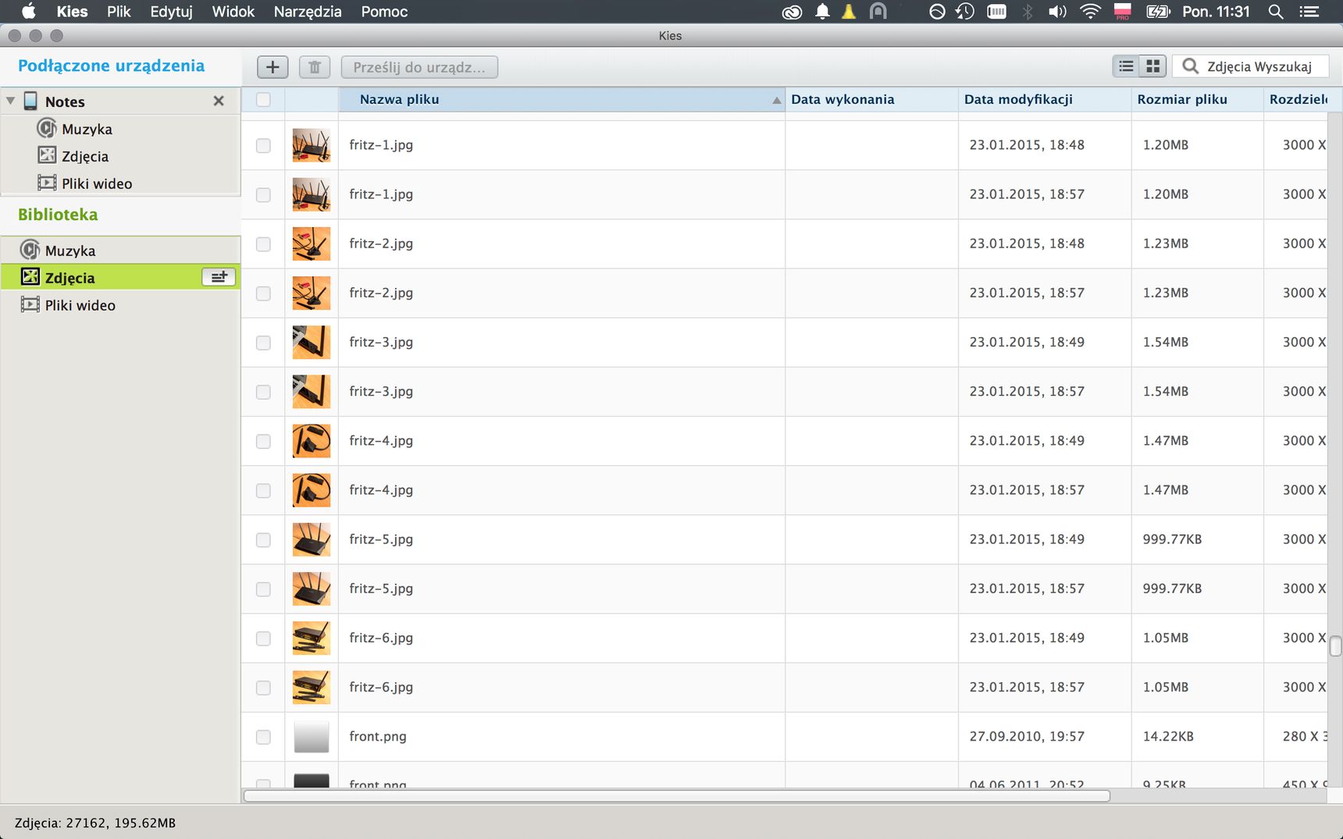Toggle the select-all checkbox in header
The width and height of the screenshot is (1343, 839).
click(263, 99)
